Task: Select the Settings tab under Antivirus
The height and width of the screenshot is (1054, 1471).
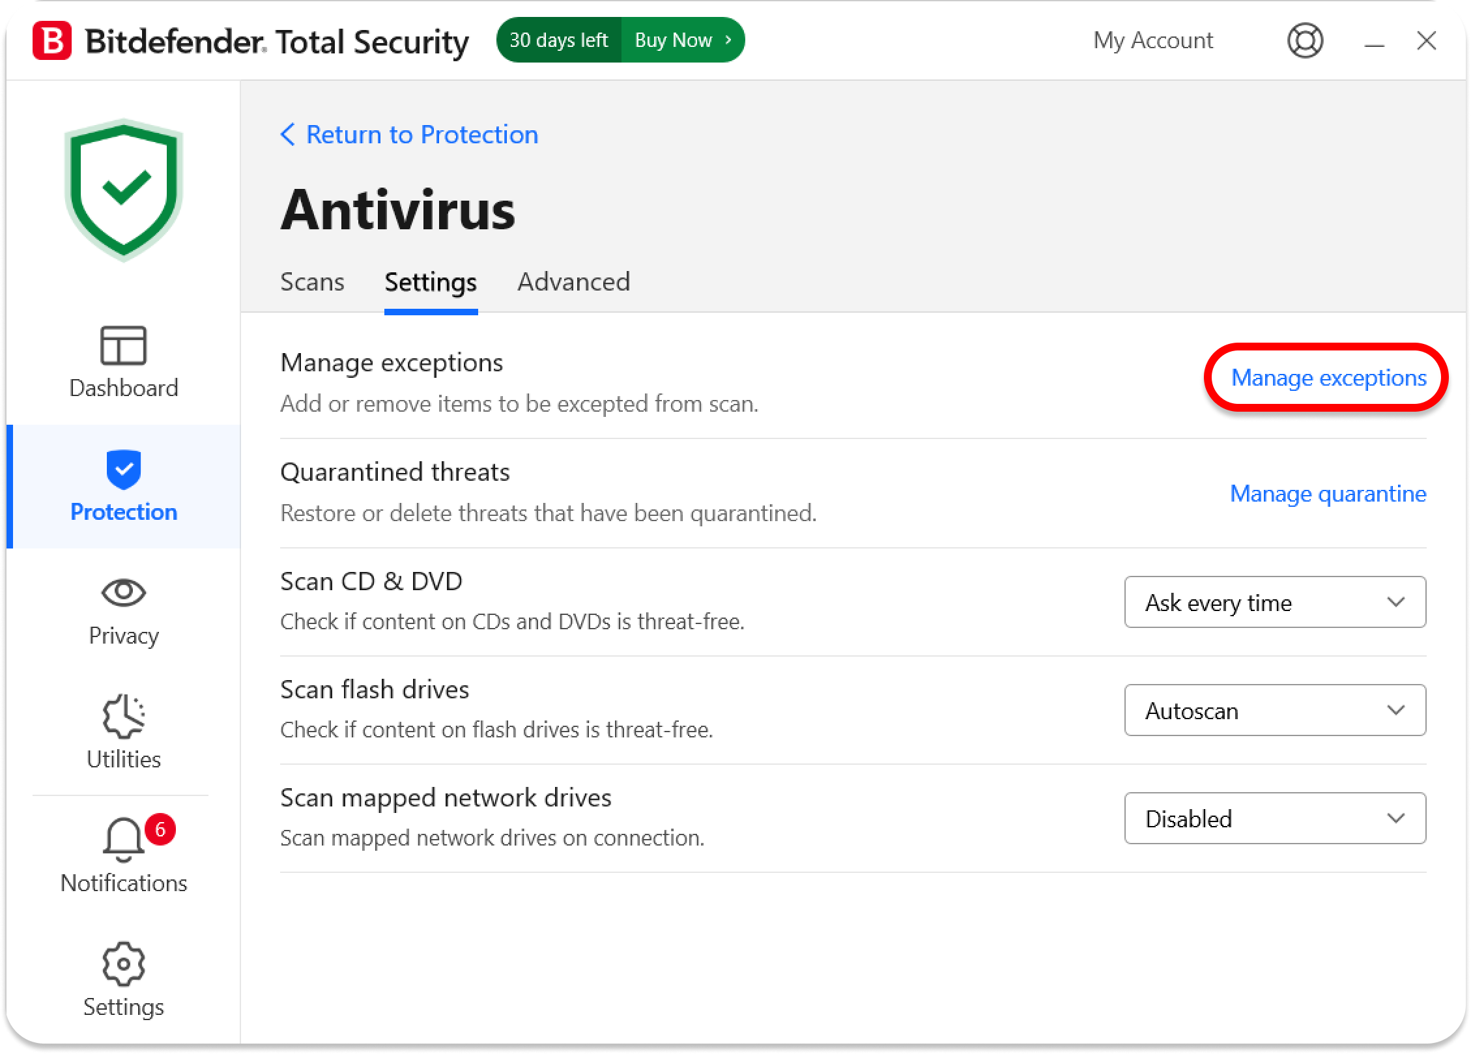Action: [431, 282]
